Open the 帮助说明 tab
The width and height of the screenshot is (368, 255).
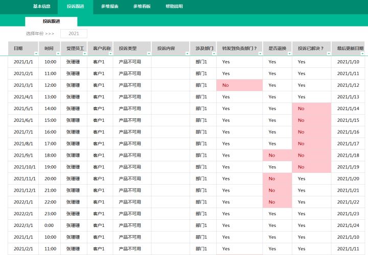(x=174, y=6)
